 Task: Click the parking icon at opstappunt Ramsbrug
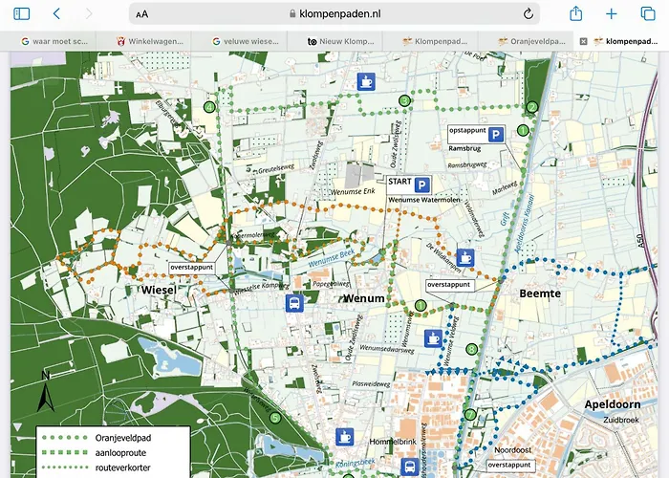tap(496, 137)
